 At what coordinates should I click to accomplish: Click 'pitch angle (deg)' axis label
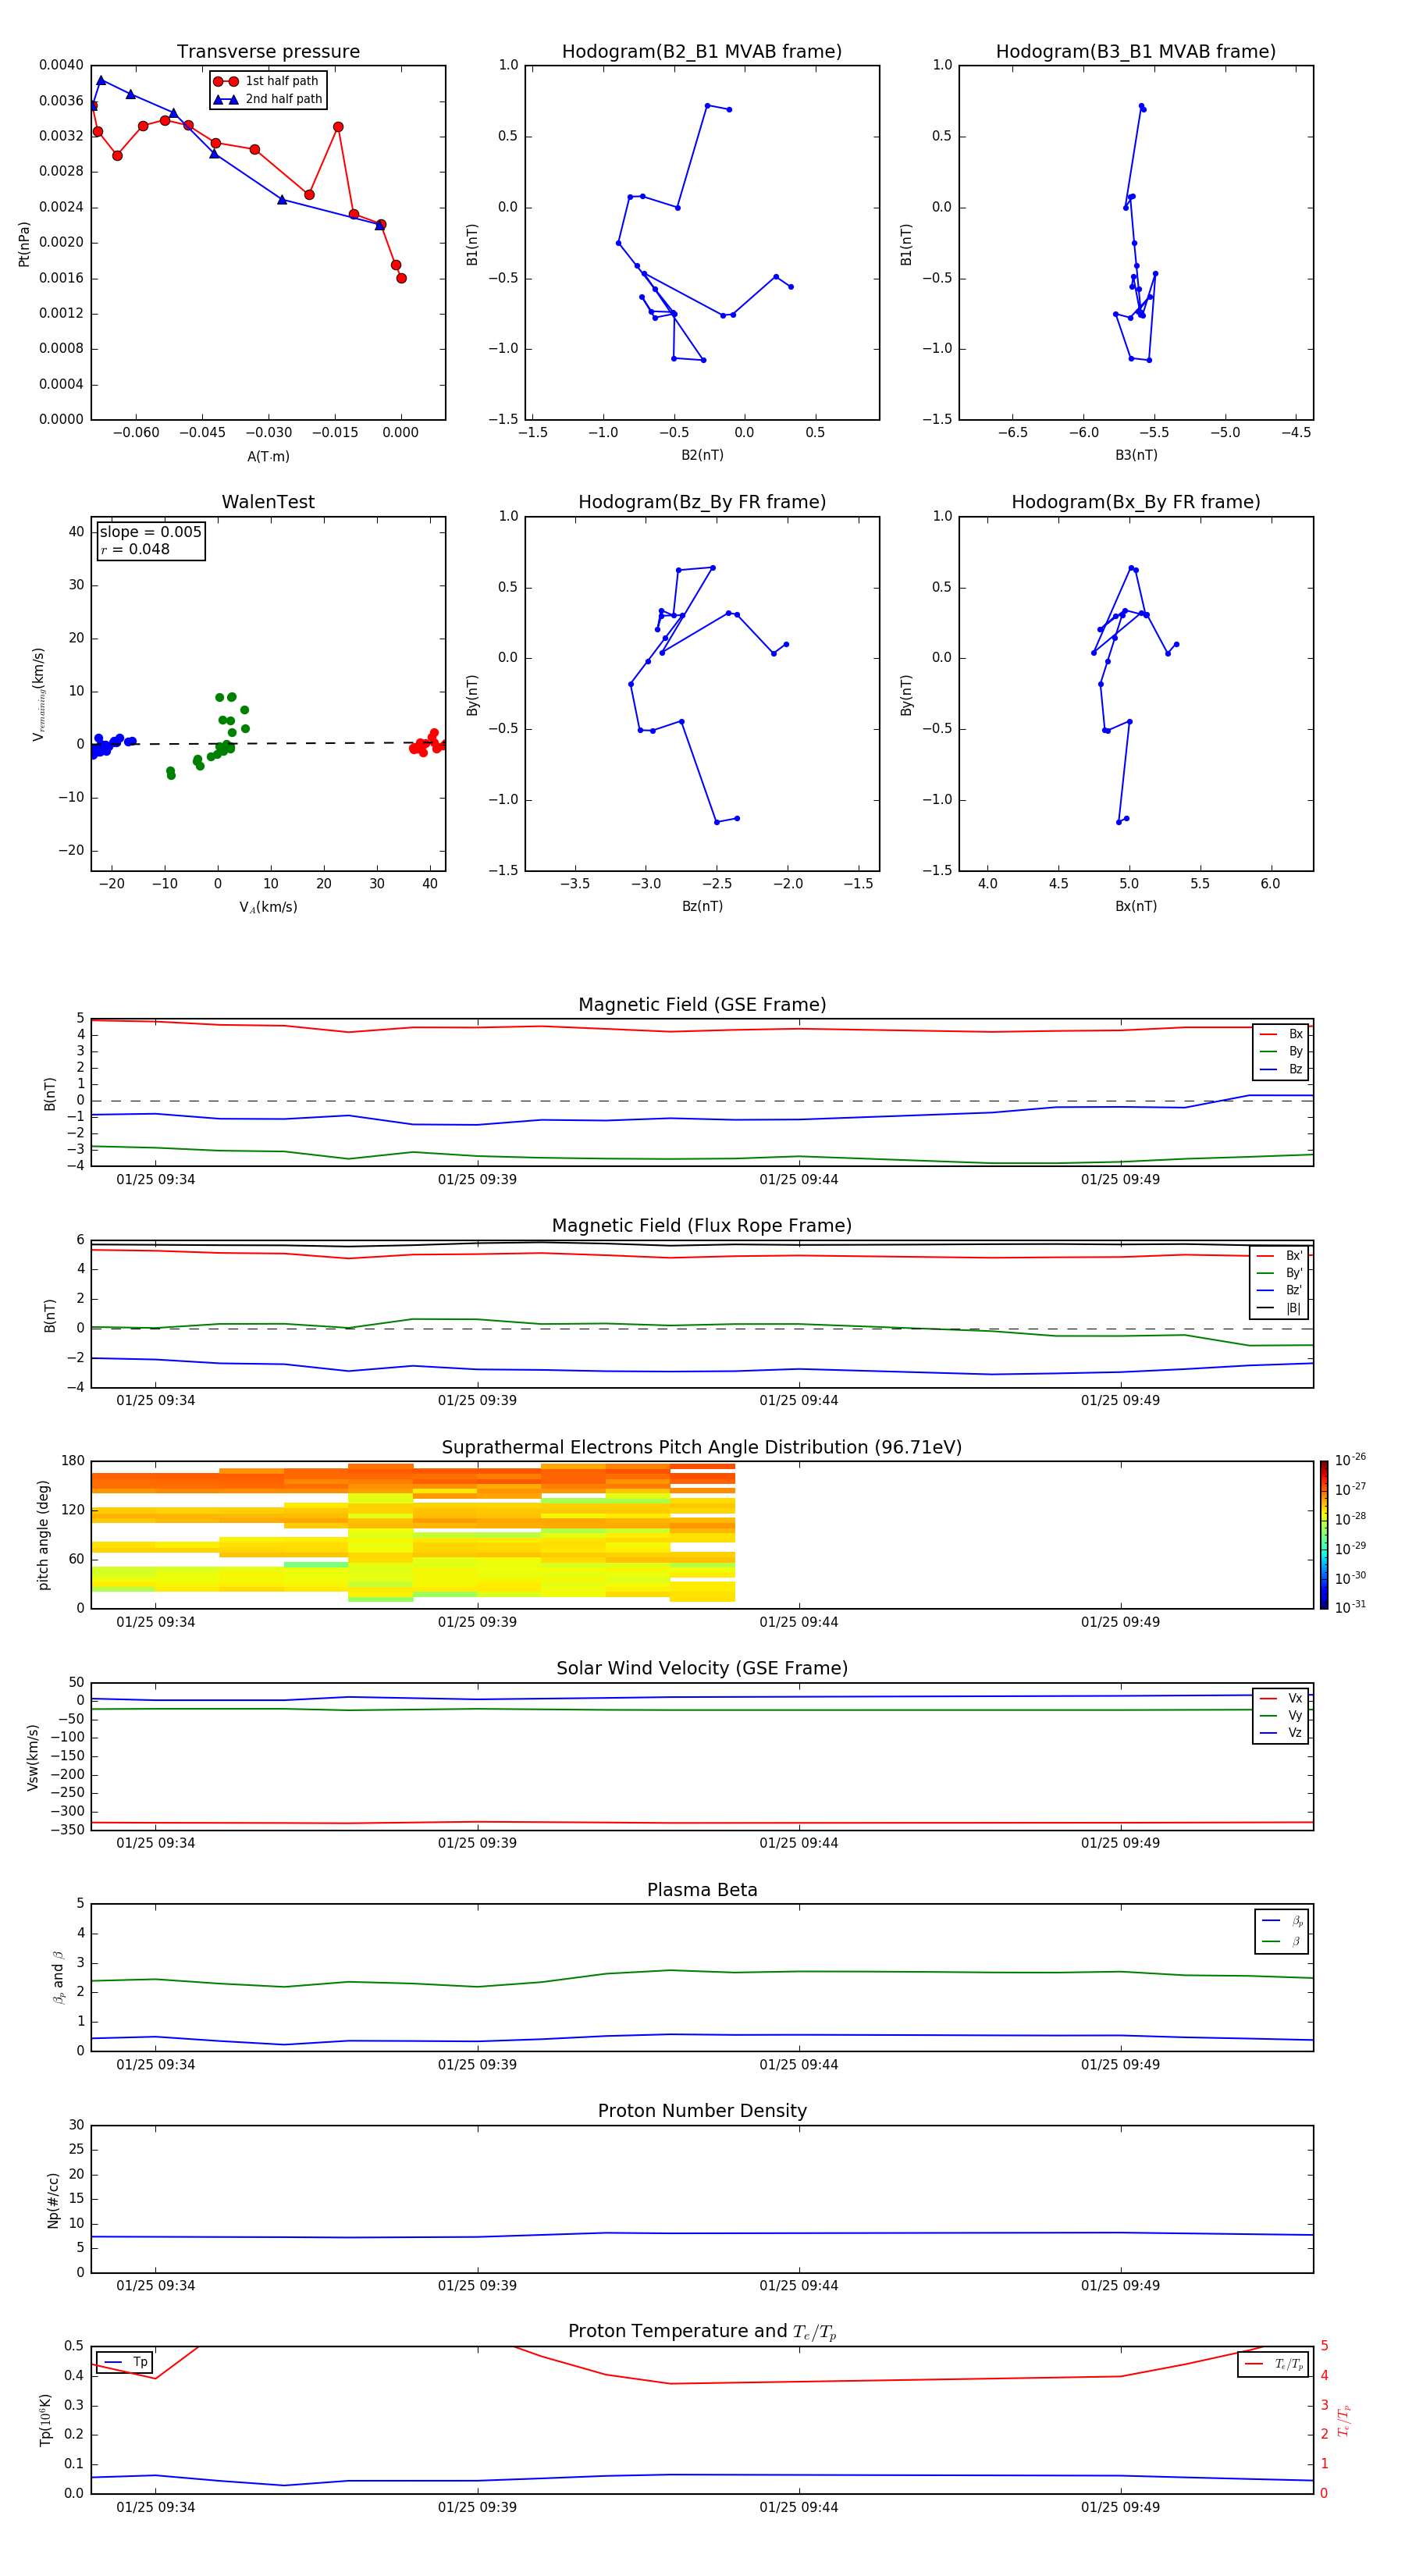43,1535
